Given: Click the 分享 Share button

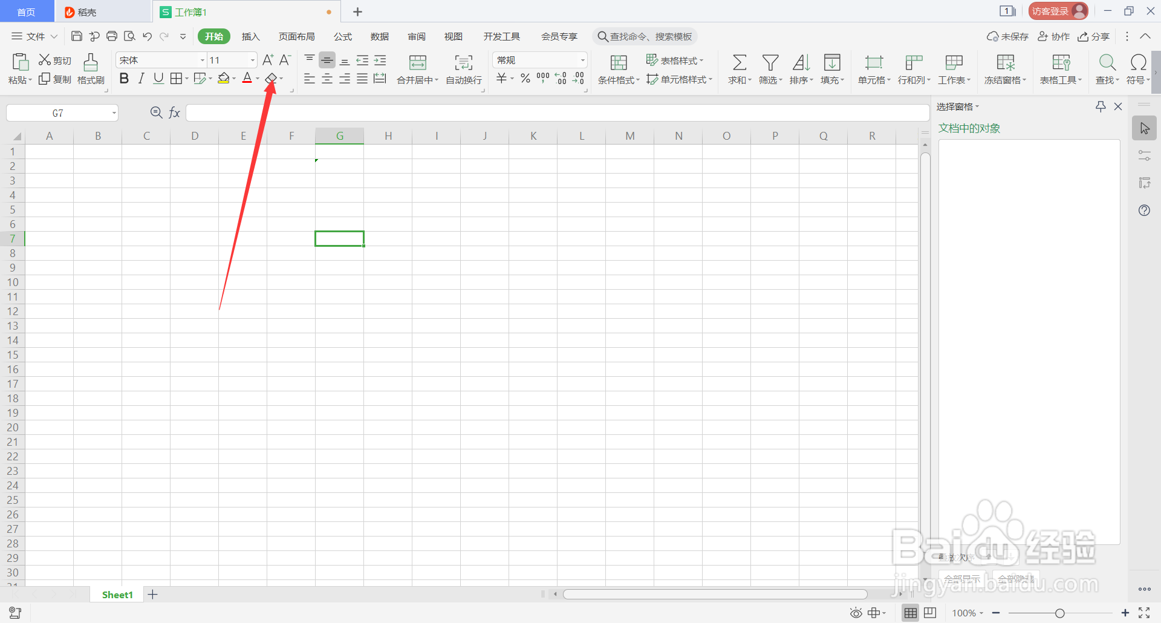Looking at the screenshot, I should 1094,36.
